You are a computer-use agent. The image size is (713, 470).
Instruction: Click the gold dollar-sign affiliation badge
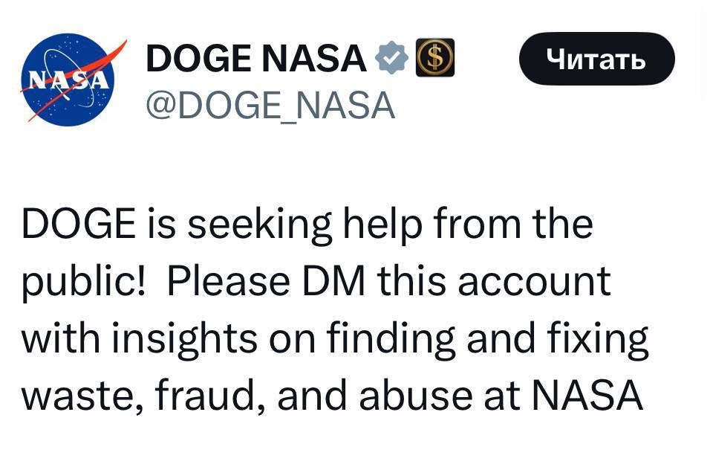[x=434, y=59]
